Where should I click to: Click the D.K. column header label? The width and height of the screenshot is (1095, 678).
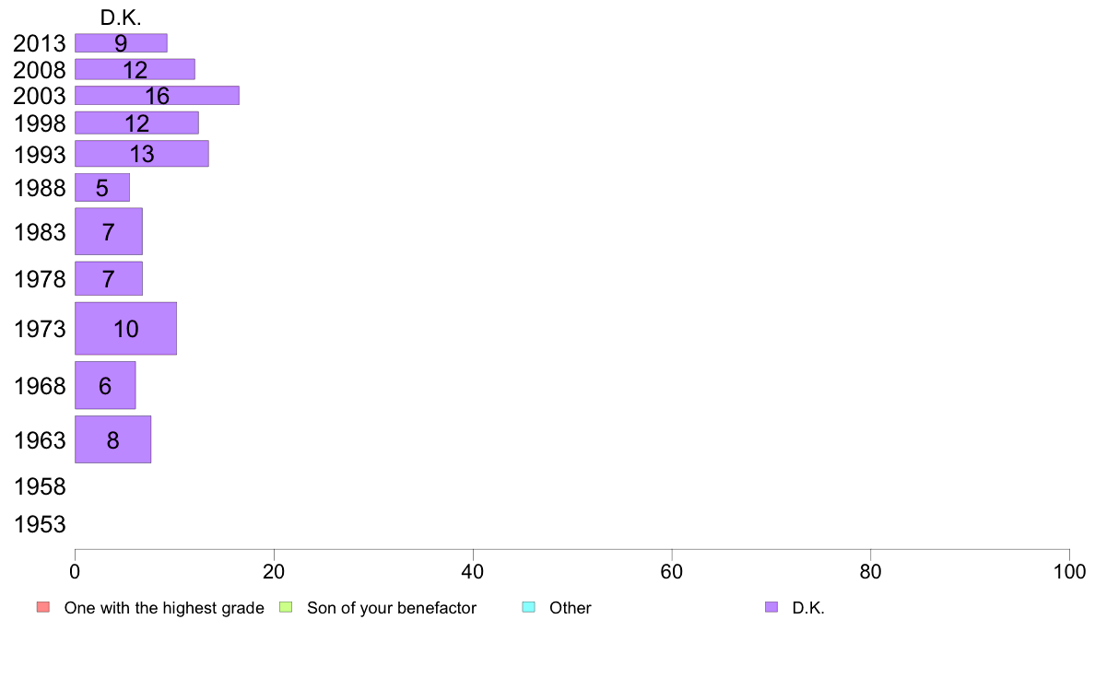coord(121,18)
